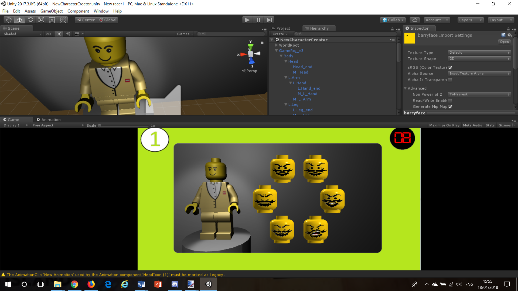Open the Hierarchy Create button
Screen dimensions: 518x291
[280, 34]
